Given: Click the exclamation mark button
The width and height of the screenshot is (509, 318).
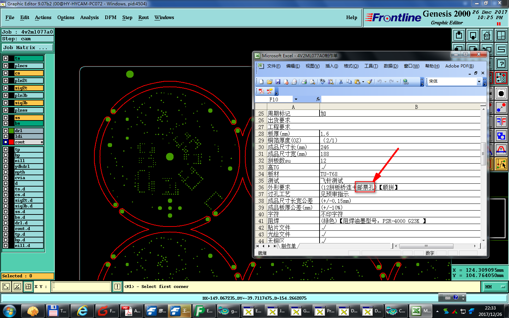Looking at the screenshot, I should [117, 287].
